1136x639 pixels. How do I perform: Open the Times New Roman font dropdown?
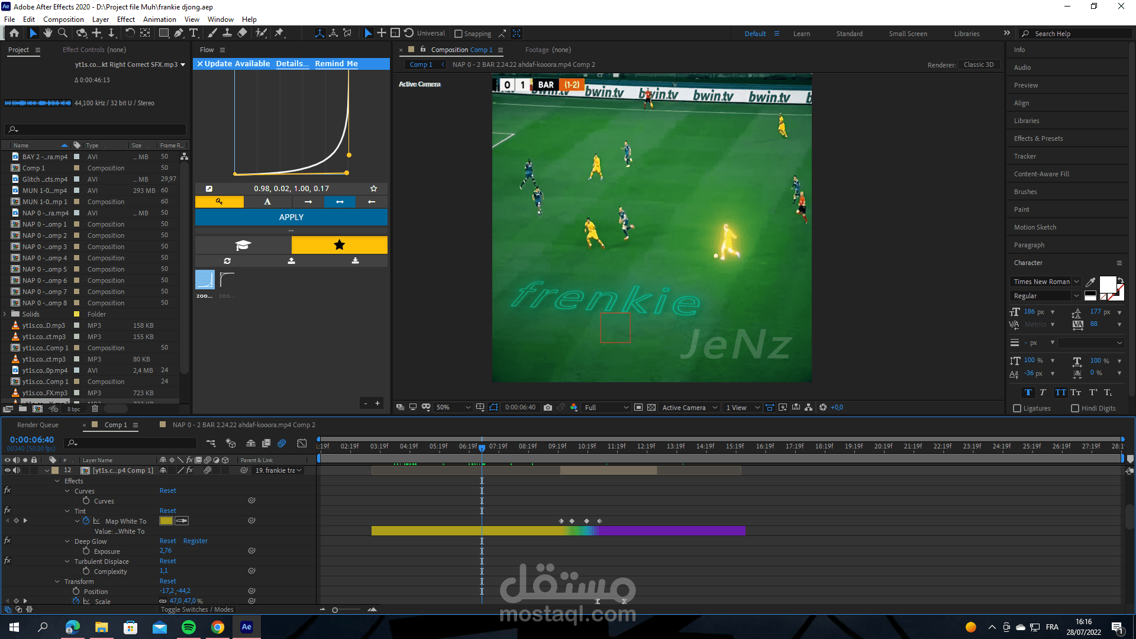[x=1045, y=282]
